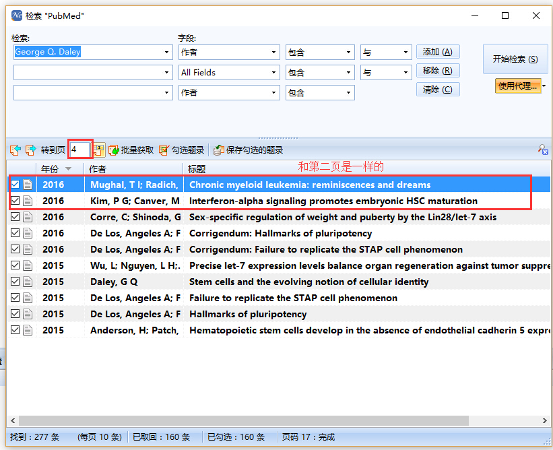Open document icon of Stem cells and evolving row
Viewport: 553px width, 450px height.
tap(28, 282)
